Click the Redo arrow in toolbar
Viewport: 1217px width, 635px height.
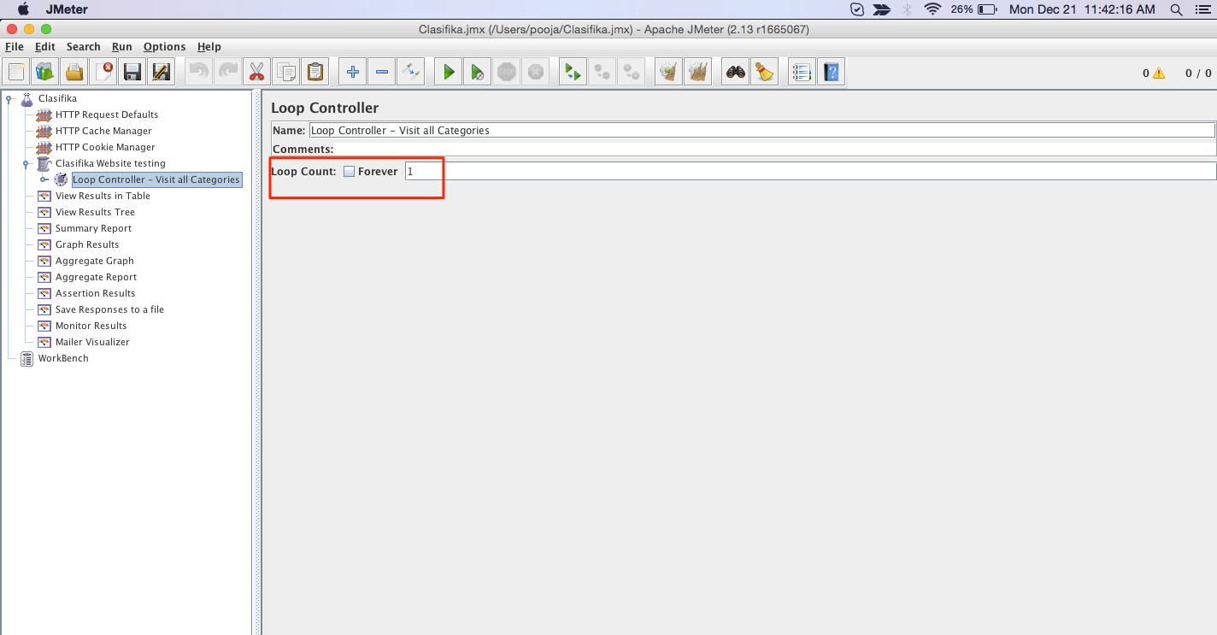click(x=227, y=73)
